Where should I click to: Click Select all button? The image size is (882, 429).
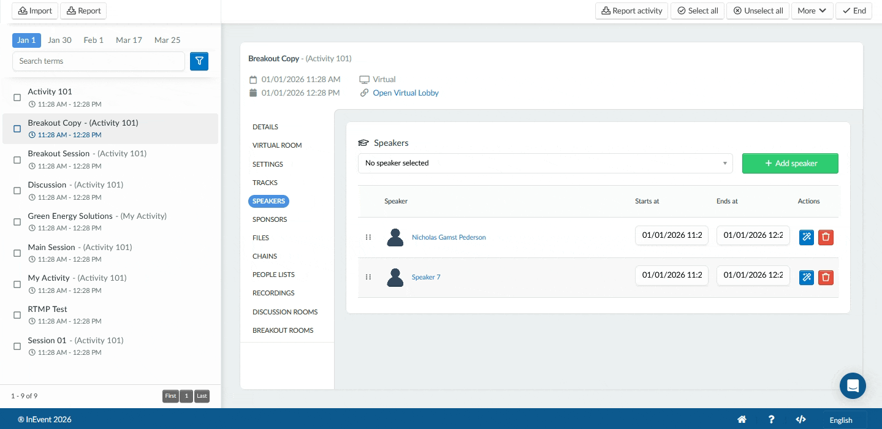pos(698,11)
